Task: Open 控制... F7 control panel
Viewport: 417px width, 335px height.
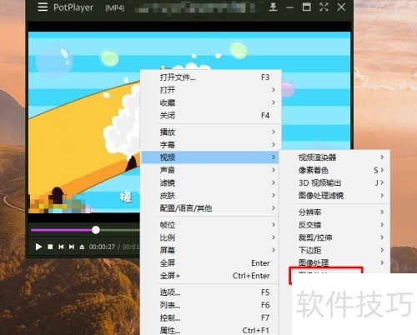Action: tap(211, 317)
